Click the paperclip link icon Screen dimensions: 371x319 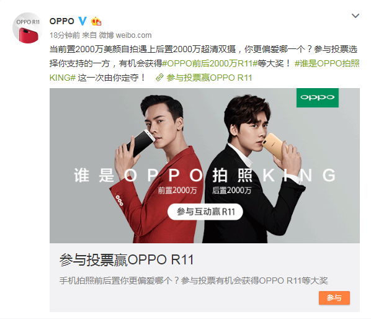coord(159,78)
